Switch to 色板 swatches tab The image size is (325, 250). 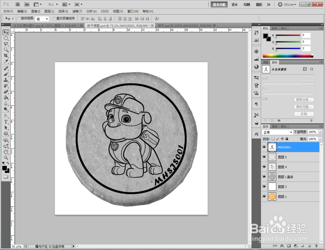click(274, 28)
